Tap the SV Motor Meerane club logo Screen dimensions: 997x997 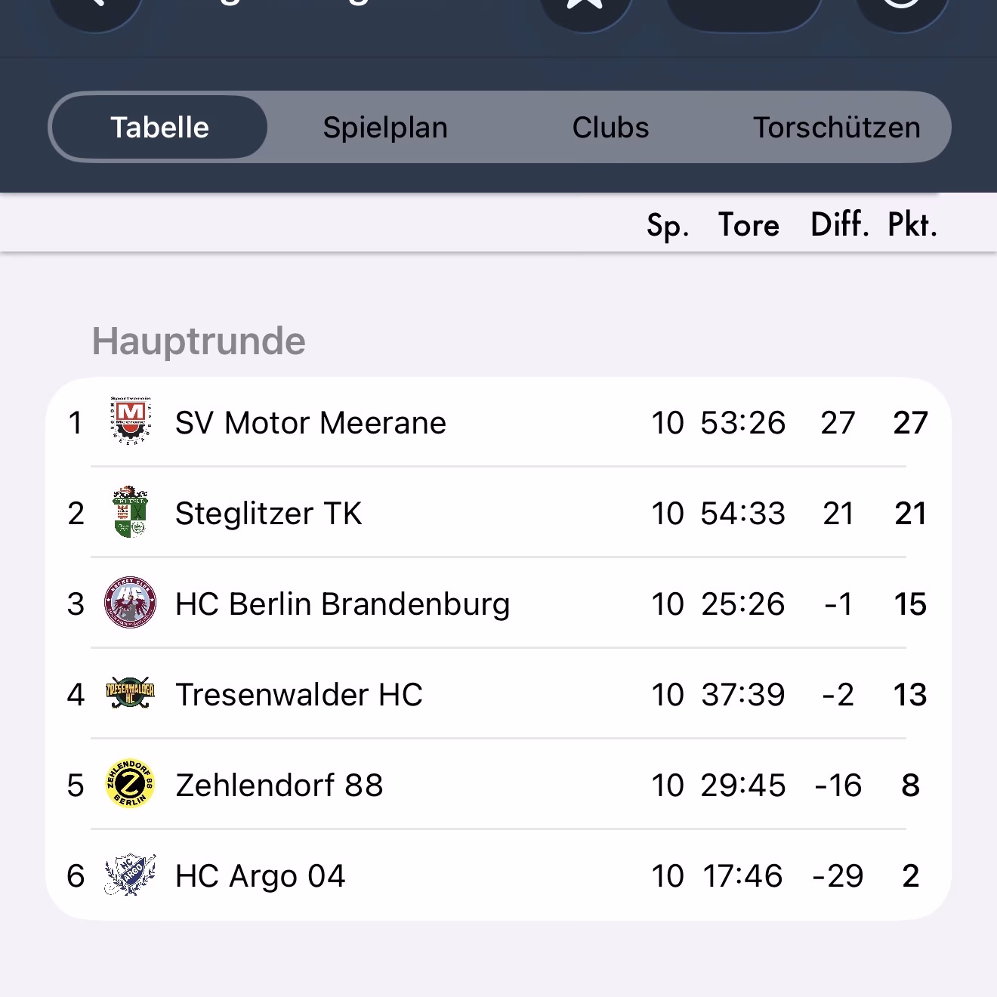131,422
